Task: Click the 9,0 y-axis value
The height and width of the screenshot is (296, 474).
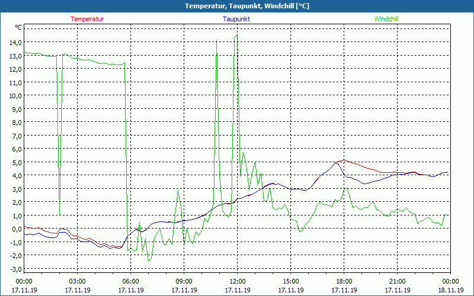Action: (x=17, y=109)
